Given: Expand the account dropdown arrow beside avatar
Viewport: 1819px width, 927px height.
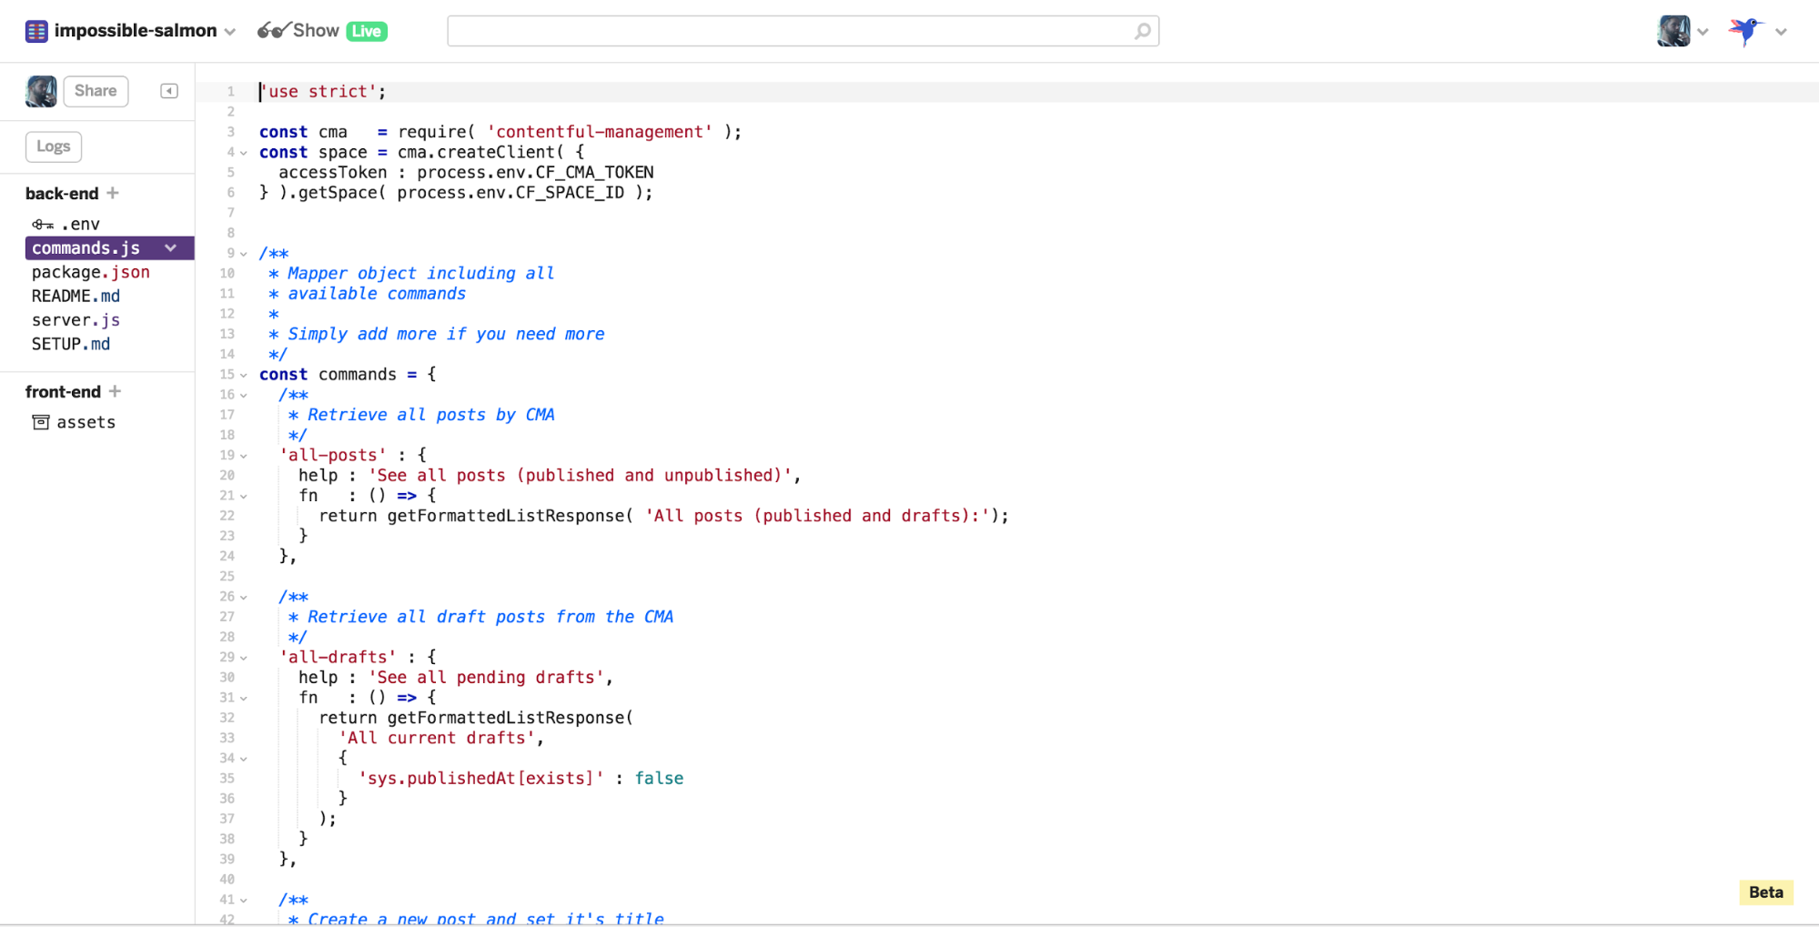Looking at the screenshot, I should point(1703,32).
